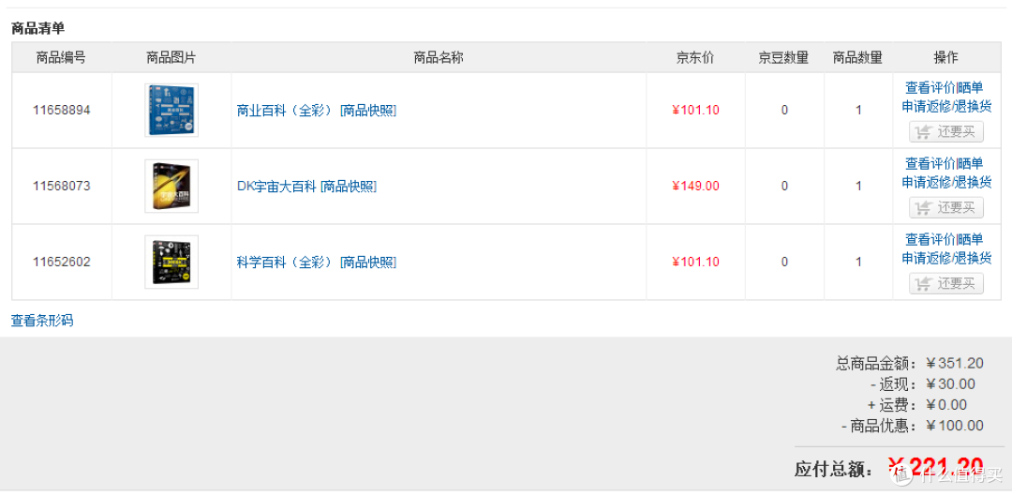Open 科学百科 black book cover thumbnail
Screen dimensions: 1012x496
(171, 262)
